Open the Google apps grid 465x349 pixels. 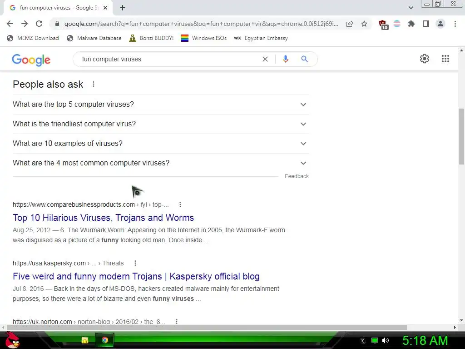click(x=445, y=59)
